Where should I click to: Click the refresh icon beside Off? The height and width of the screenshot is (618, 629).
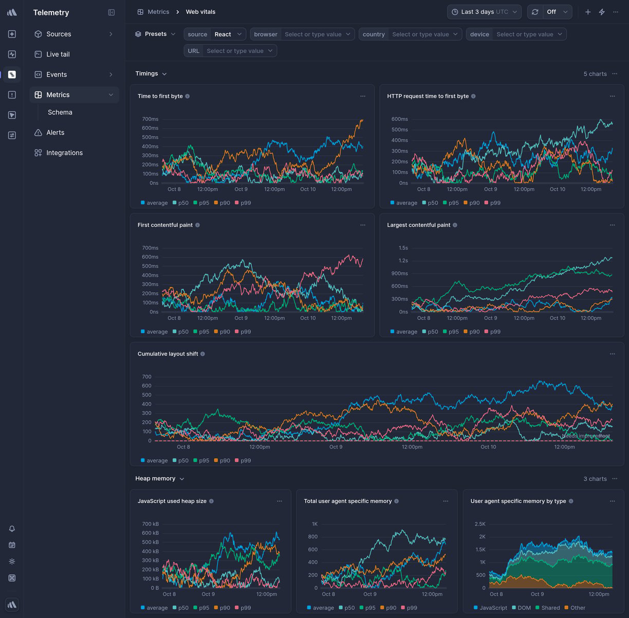click(x=535, y=12)
